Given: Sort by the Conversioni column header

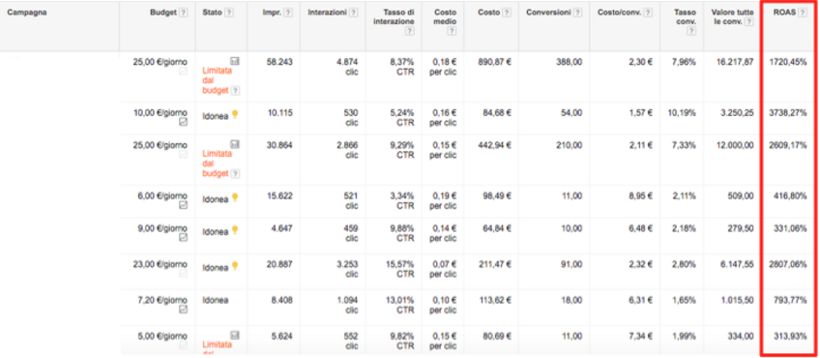Looking at the screenshot, I should (548, 12).
